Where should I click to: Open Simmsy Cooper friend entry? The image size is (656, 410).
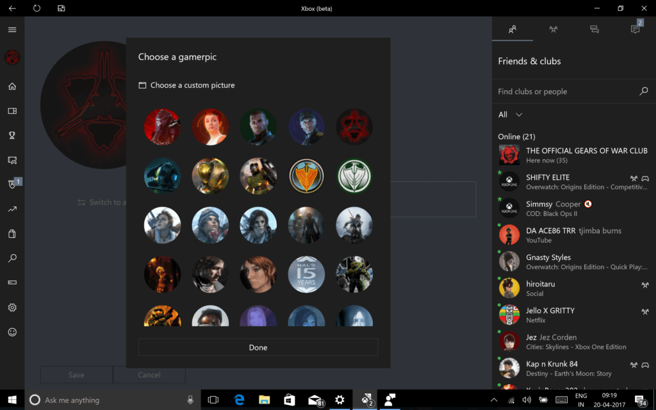pos(573,208)
